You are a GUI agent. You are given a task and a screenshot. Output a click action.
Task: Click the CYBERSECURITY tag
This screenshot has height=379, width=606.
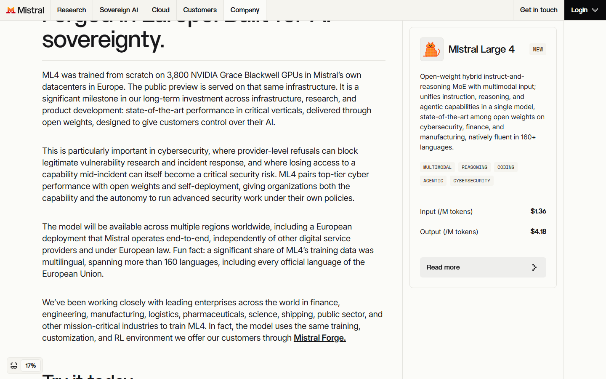(x=472, y=181)
